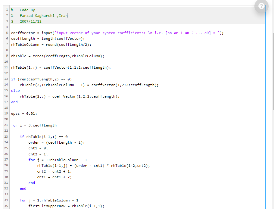Click 'rhTable(1,:) = coeffVector(1,1:2:ceoffLength);' line
Screen dimensions: 274x209
tap(61, 67)
